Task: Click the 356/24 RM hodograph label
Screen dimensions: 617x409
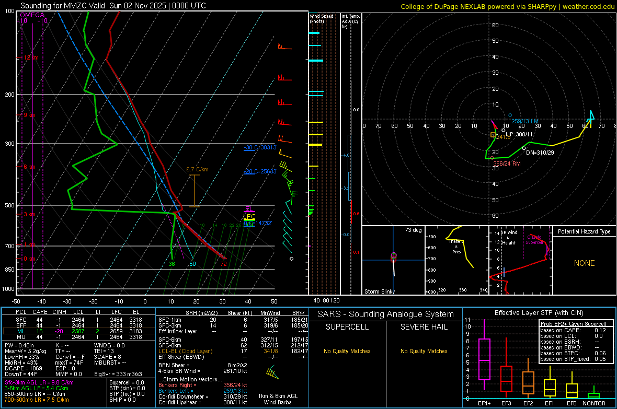Action: [507, 163]
